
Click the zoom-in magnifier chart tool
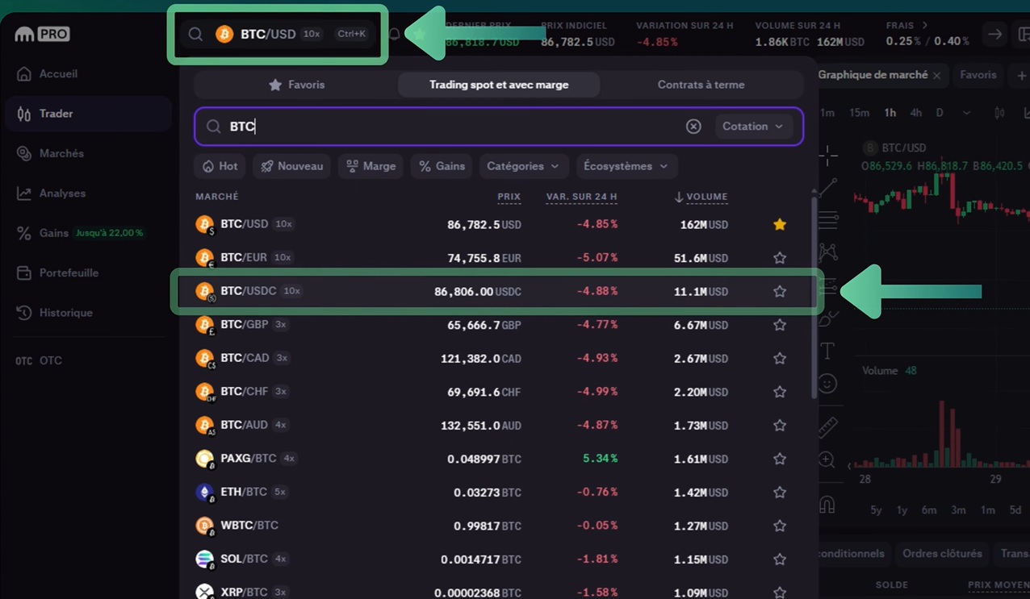pos(827,460)
